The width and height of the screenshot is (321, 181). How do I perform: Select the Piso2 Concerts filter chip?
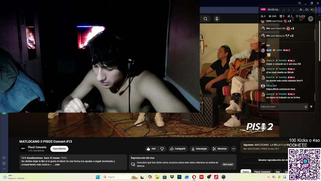coord(262,172)
